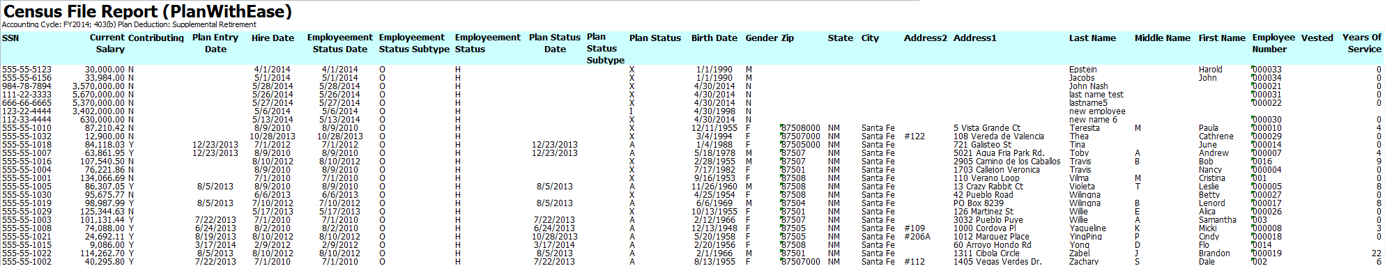Click the employee number 000033
This screenshot has height=266, width=1385.
[1267, 70]
